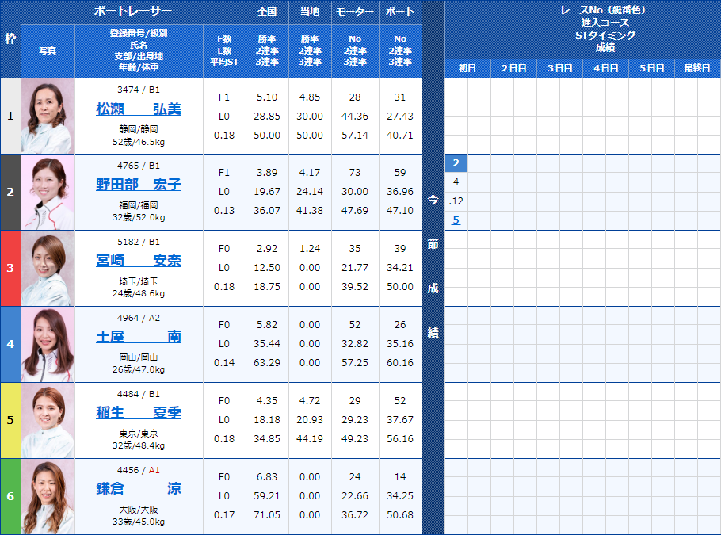Image resolution: width=721 pixels, height=535 pixels.
Task: Click the ボート column header
Action: tap(400, 12)
